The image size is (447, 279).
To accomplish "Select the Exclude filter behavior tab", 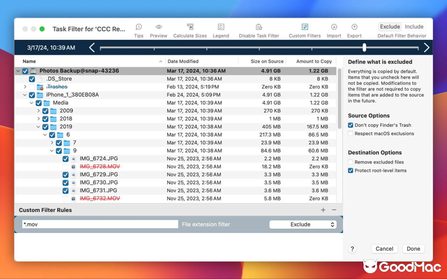I will pyautogui.click(x=390, y=27).
